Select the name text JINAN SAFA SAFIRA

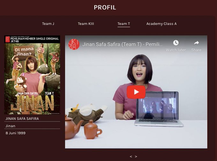(22, 119)
